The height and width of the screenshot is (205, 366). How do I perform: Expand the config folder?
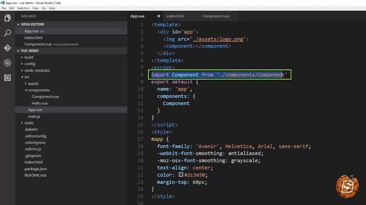coord(30,64)
